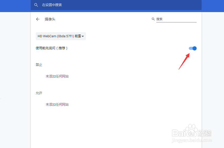Click the camera icon area labeled 摄像头
The height and width of the screenshot is (148, 224).
(50, 19)
